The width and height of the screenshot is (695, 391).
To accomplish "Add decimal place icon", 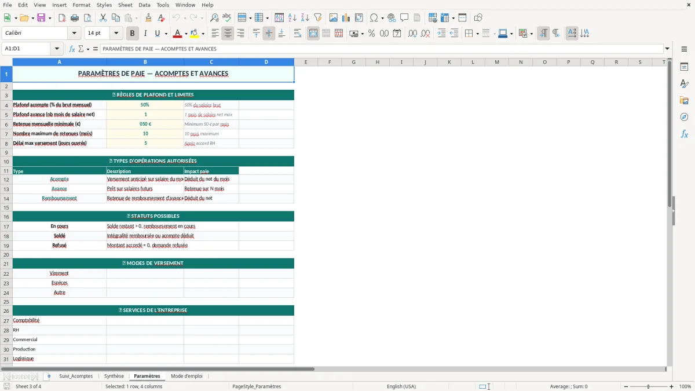I will [x=413, y=34].
